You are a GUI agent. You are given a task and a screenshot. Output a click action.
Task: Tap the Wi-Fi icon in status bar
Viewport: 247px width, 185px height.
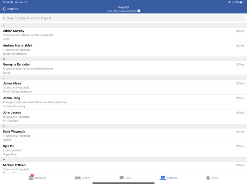[229, 2]
